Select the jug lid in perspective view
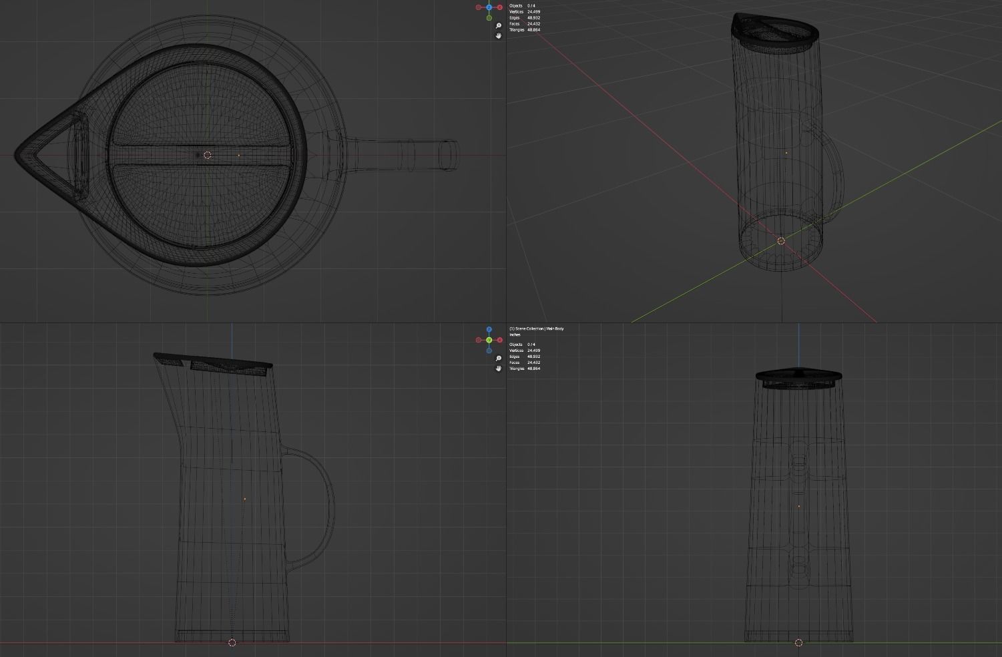Image resolution: width=1002 pixels, height=657 pixels. (774, 32)
